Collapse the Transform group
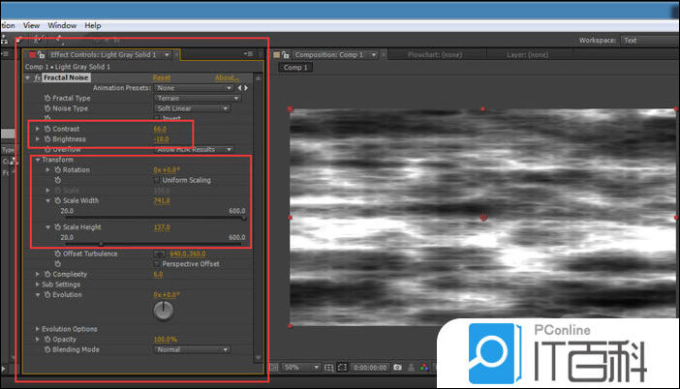The image size is (680, 389). tap(38, 160)
